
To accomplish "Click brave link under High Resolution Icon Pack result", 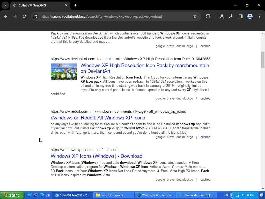I will [171, 98].
